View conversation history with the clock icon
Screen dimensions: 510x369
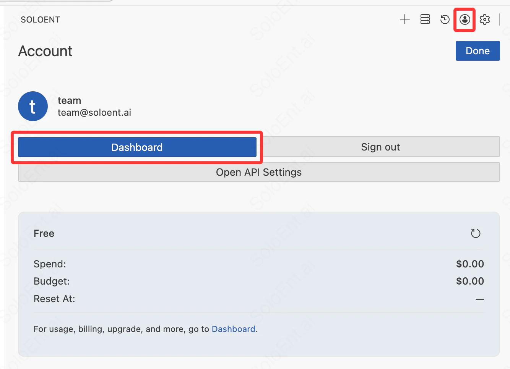(x=445, y=19)
